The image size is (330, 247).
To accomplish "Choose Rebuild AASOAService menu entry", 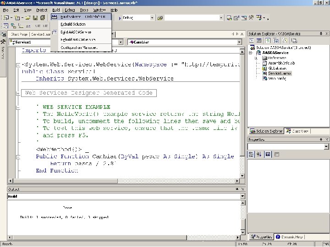I will tap(81, 40).
